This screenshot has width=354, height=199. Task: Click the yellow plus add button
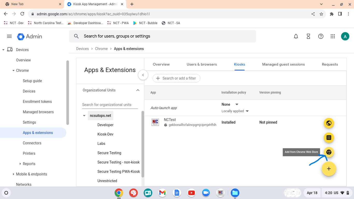(329, 169)
